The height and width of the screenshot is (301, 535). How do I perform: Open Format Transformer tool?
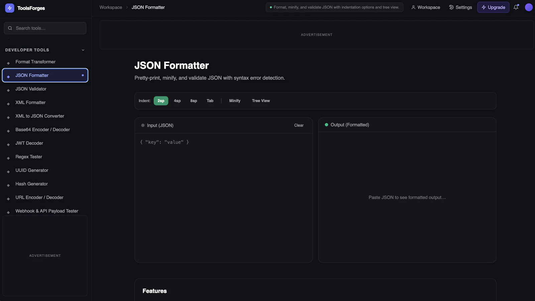coord(45,62)
